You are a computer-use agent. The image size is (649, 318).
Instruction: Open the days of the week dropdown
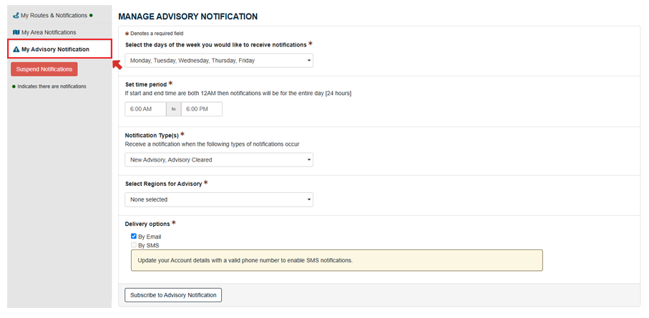click(219, 60)
